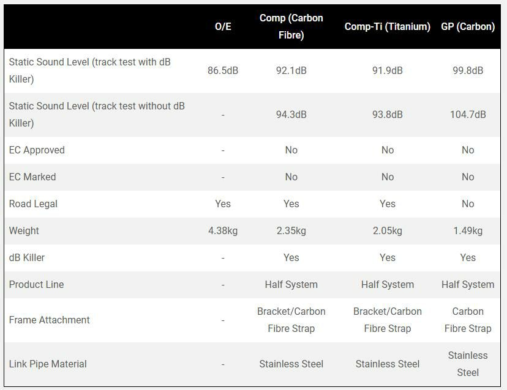Click the Weight row label
Image resolution: width=507 pixels, height=390 pixels.
click(x=24, y=231)
